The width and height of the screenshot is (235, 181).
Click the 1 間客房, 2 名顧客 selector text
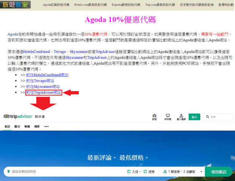click(x=182, y=172)
